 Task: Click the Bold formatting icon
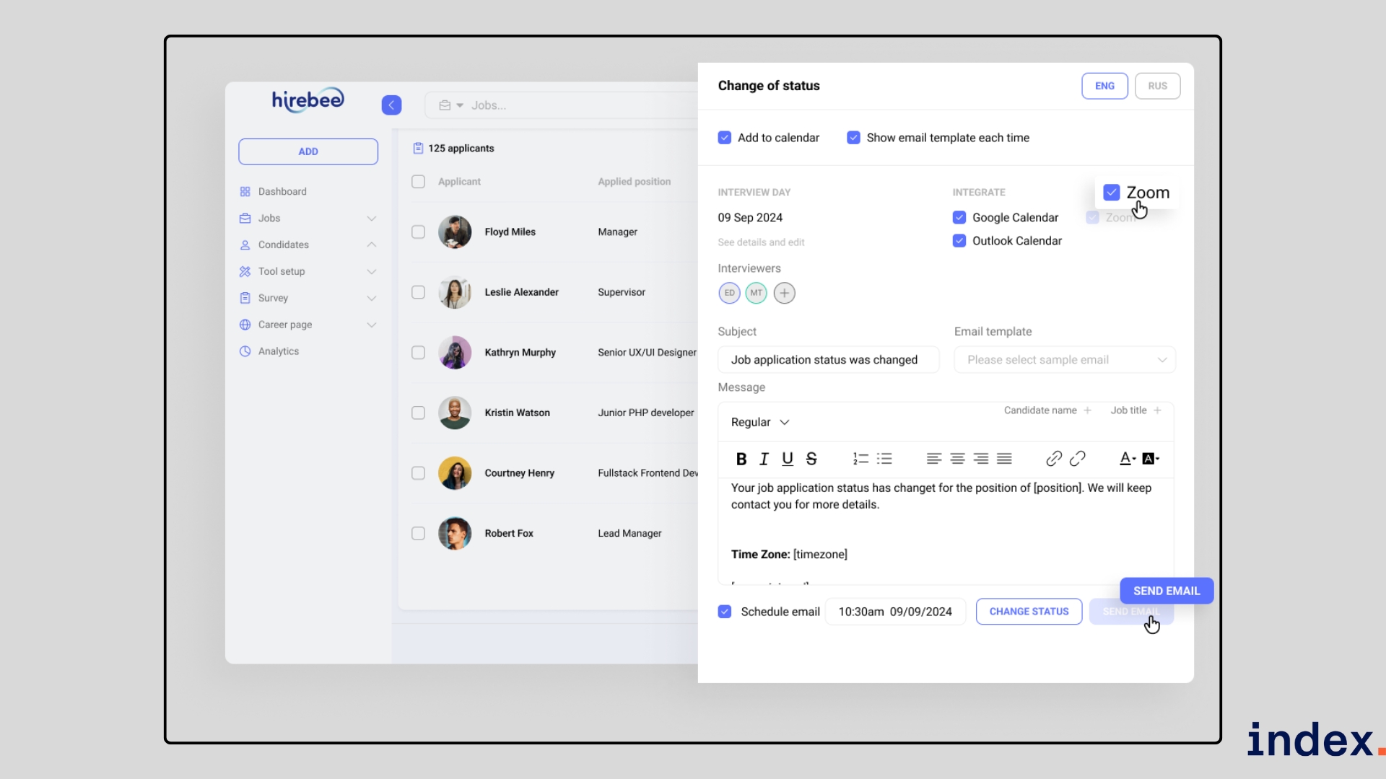pos(741,459)
